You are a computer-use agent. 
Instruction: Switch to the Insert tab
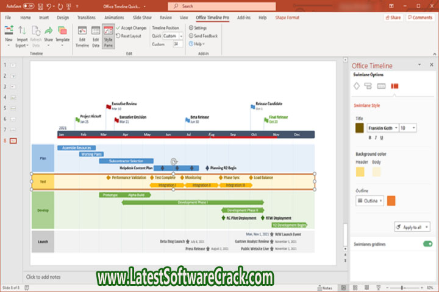click(x=44, y=18)
